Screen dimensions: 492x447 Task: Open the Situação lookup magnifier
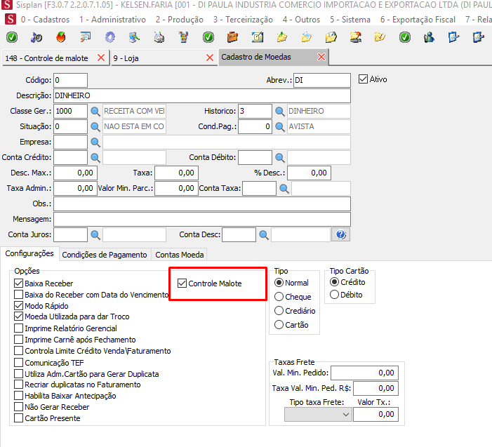(95, 127)
